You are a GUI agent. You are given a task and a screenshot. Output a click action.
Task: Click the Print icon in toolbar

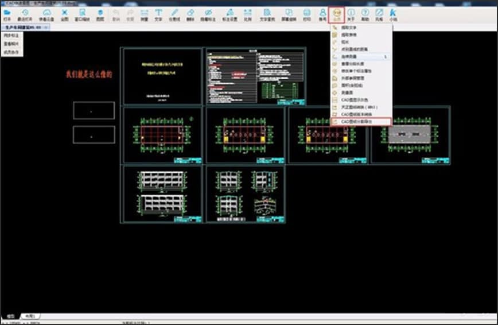307,14
